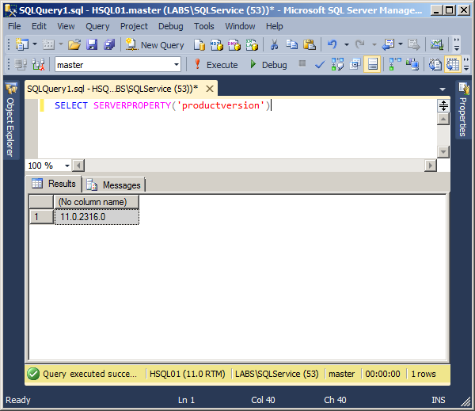Click the Analysis Services XMLA Query icon
Image resolution: width=475 pixels, height=411 pixels.
pos(252,45)
